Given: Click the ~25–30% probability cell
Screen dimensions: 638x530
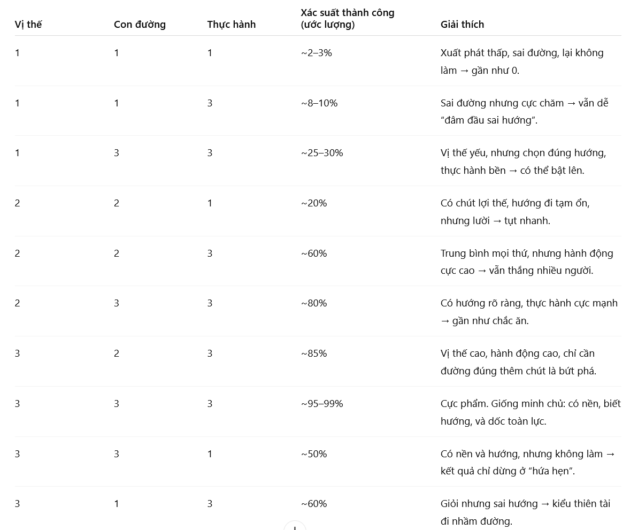Looking at the screenshot, I should pos(321,153).
